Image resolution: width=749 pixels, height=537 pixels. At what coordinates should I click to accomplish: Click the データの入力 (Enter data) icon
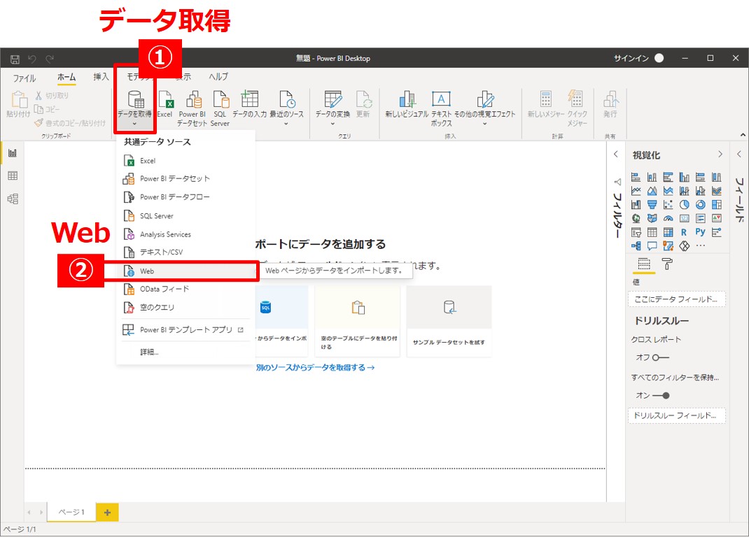(x=249, y=101)
